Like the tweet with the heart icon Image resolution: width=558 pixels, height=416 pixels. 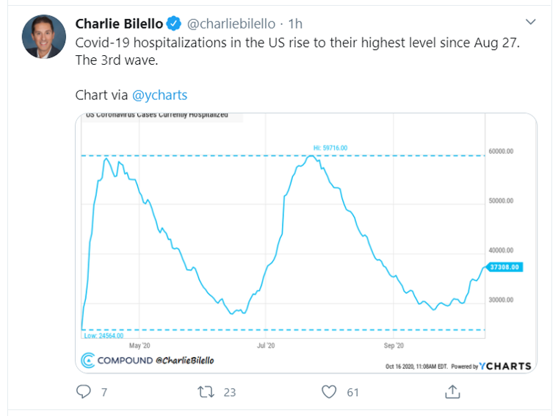[x=330, y=392]
